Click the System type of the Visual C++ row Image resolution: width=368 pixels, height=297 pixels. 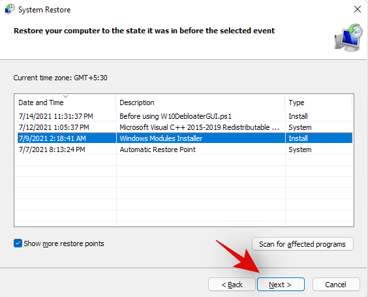(x=300, y=127)
